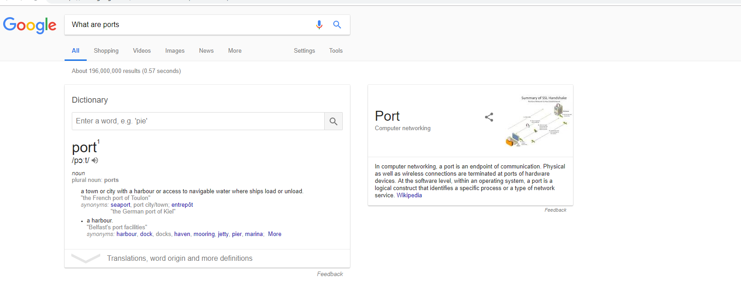Screen dimensions: 741x286
Task: Open the Tools search options
Action: tap(336, 51)
